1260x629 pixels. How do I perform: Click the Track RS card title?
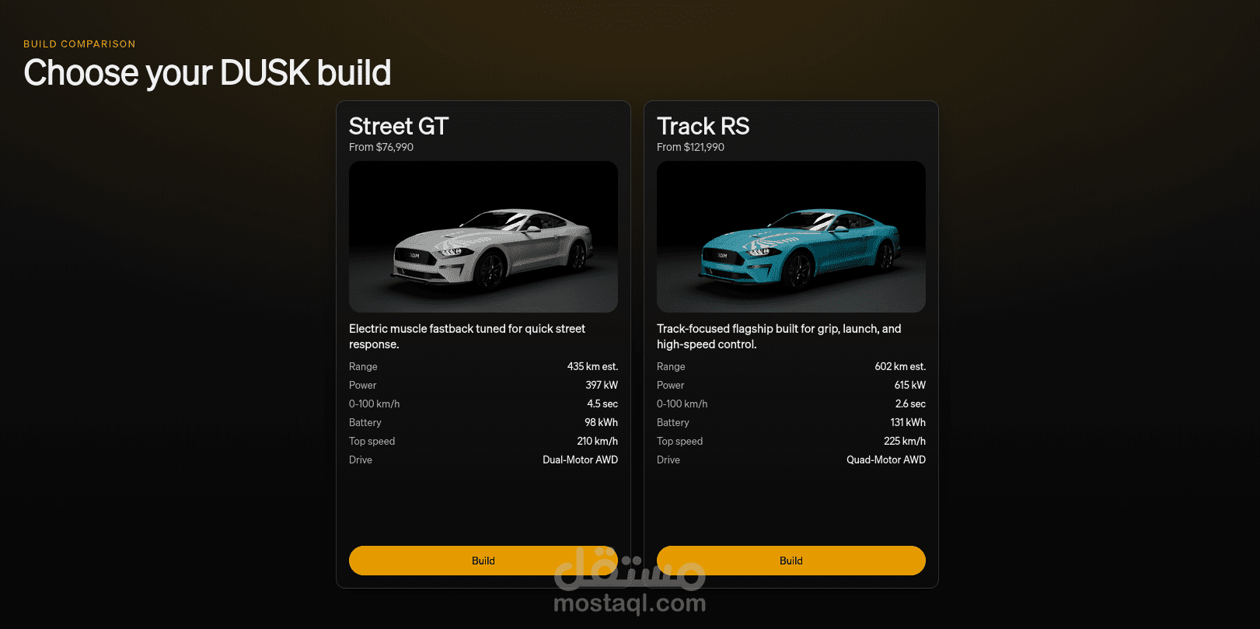click(703, 126)
